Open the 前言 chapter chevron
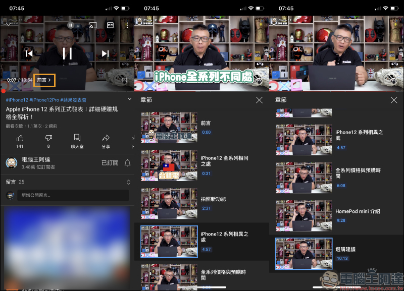Viewport: 404px width, 291px height. (44, 80)
